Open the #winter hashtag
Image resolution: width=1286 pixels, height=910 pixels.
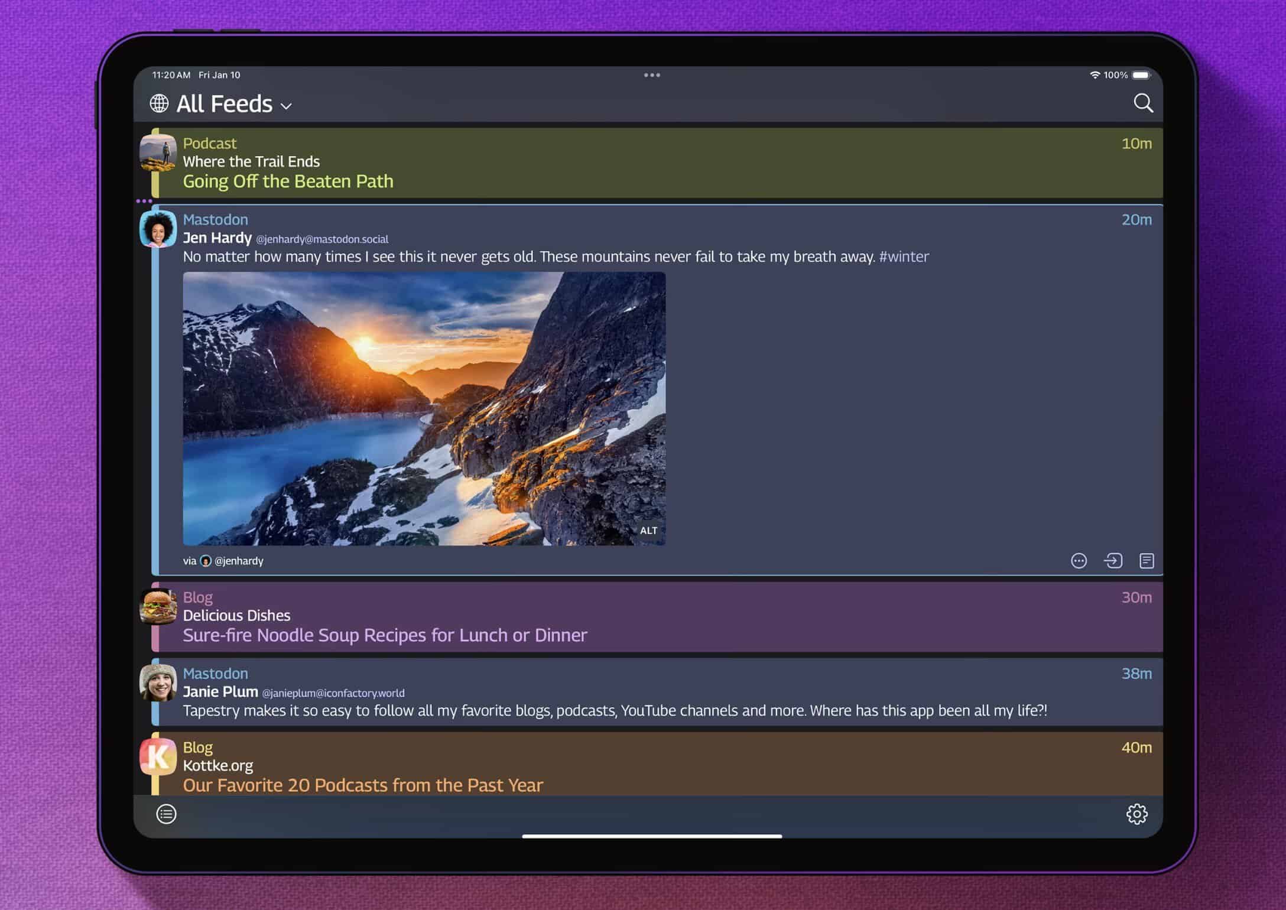904,256
